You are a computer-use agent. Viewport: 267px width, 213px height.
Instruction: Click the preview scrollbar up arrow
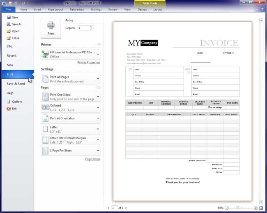point(261,20)
